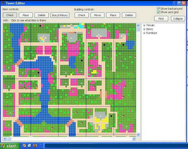The image size is (188, 149).
Task: Launch Firefox from quick launch
Action: [35, 145]
